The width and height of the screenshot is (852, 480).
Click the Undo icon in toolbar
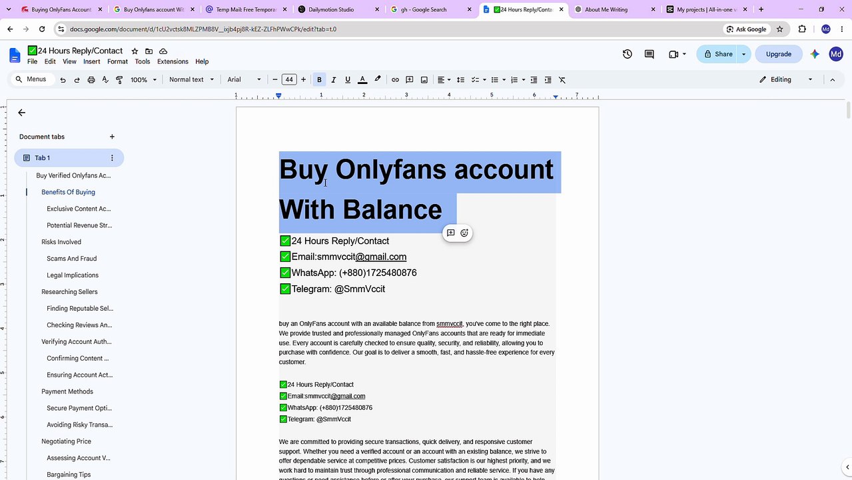click(x=63, y=80)
